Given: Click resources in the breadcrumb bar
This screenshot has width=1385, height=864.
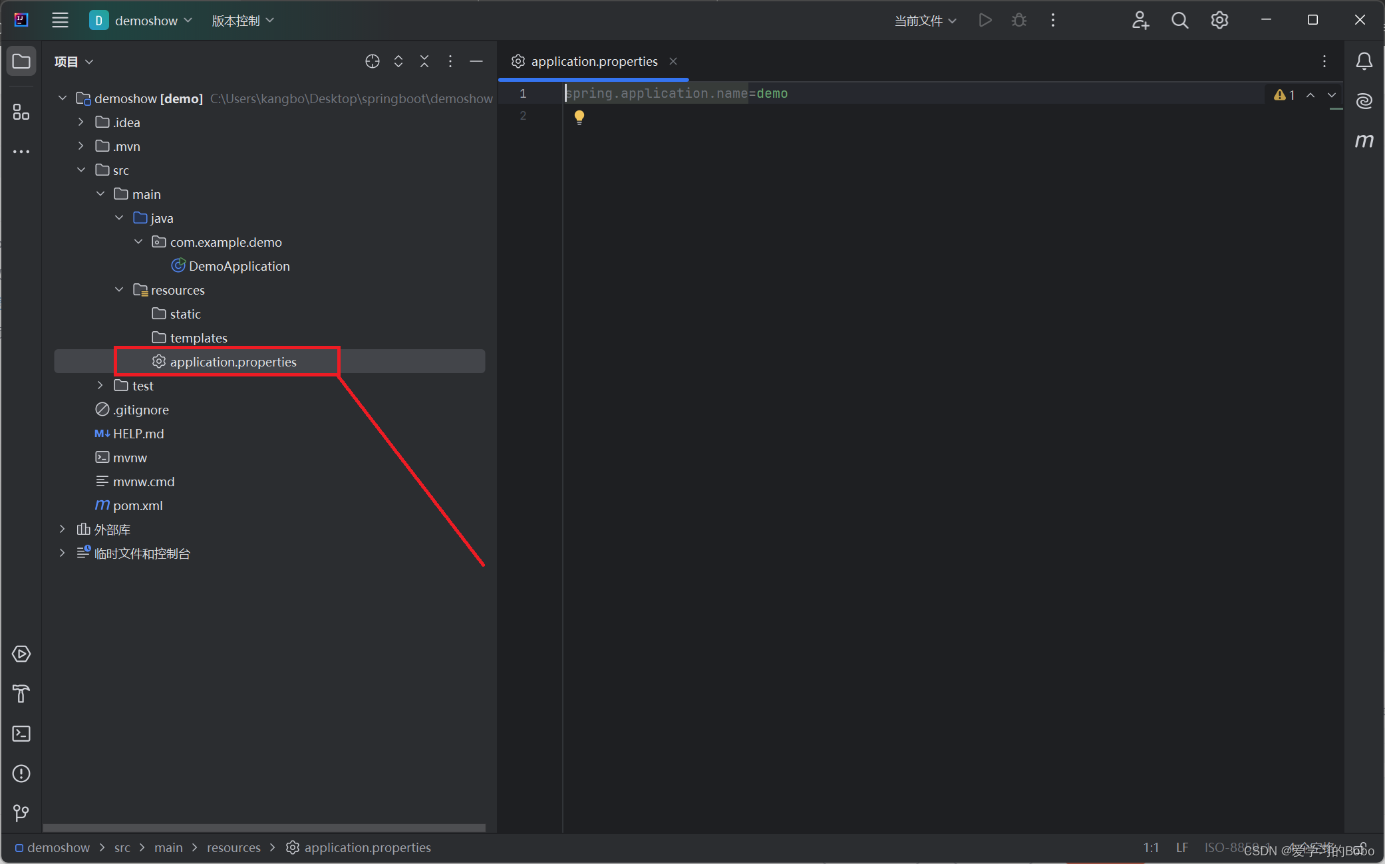Looking at the screenshot, I should [x=233, y=847].
